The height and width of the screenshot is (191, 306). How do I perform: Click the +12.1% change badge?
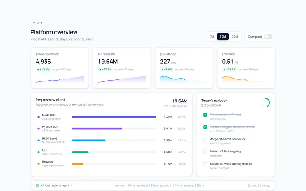[x=43, y=70]
